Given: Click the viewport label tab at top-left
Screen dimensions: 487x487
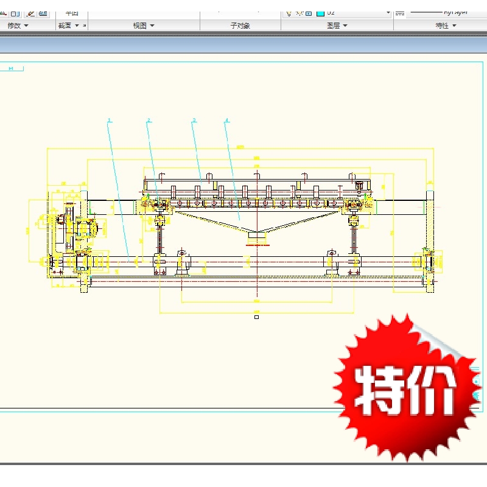Looking at the screenshot, I should (12, 68).
